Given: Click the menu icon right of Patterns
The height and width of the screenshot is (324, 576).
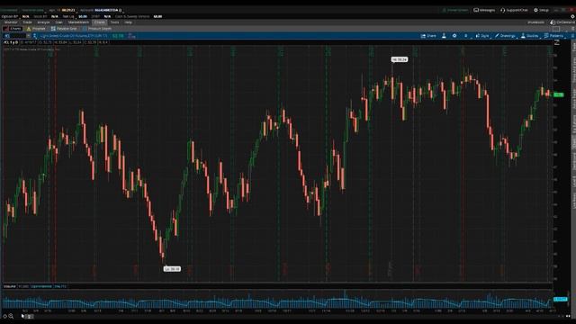Looking at the screenshot, I should (572, 36).
